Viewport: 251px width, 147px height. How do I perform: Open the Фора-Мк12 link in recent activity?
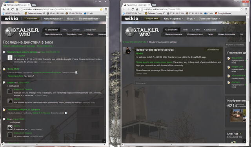click(x=13, y=69)
